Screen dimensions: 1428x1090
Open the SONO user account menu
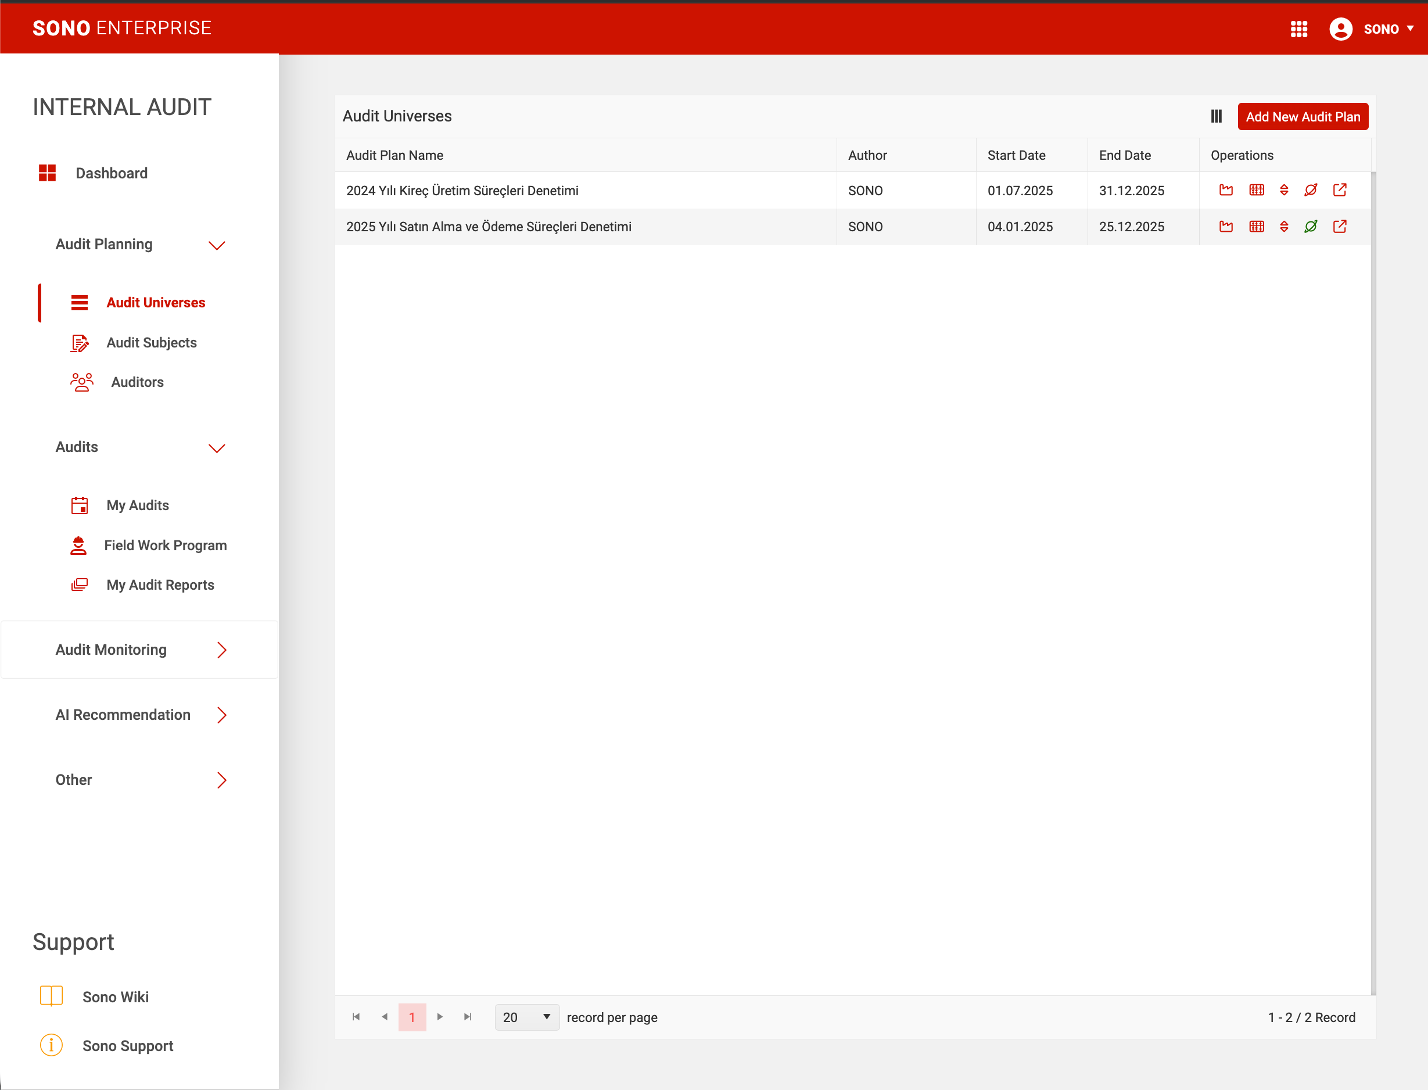[1372, 28]
